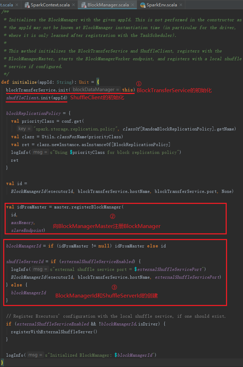This screenshot has height=367, width=243.
Task: Click doc comment line 'service if configured.'
Action: click(33, 67)
